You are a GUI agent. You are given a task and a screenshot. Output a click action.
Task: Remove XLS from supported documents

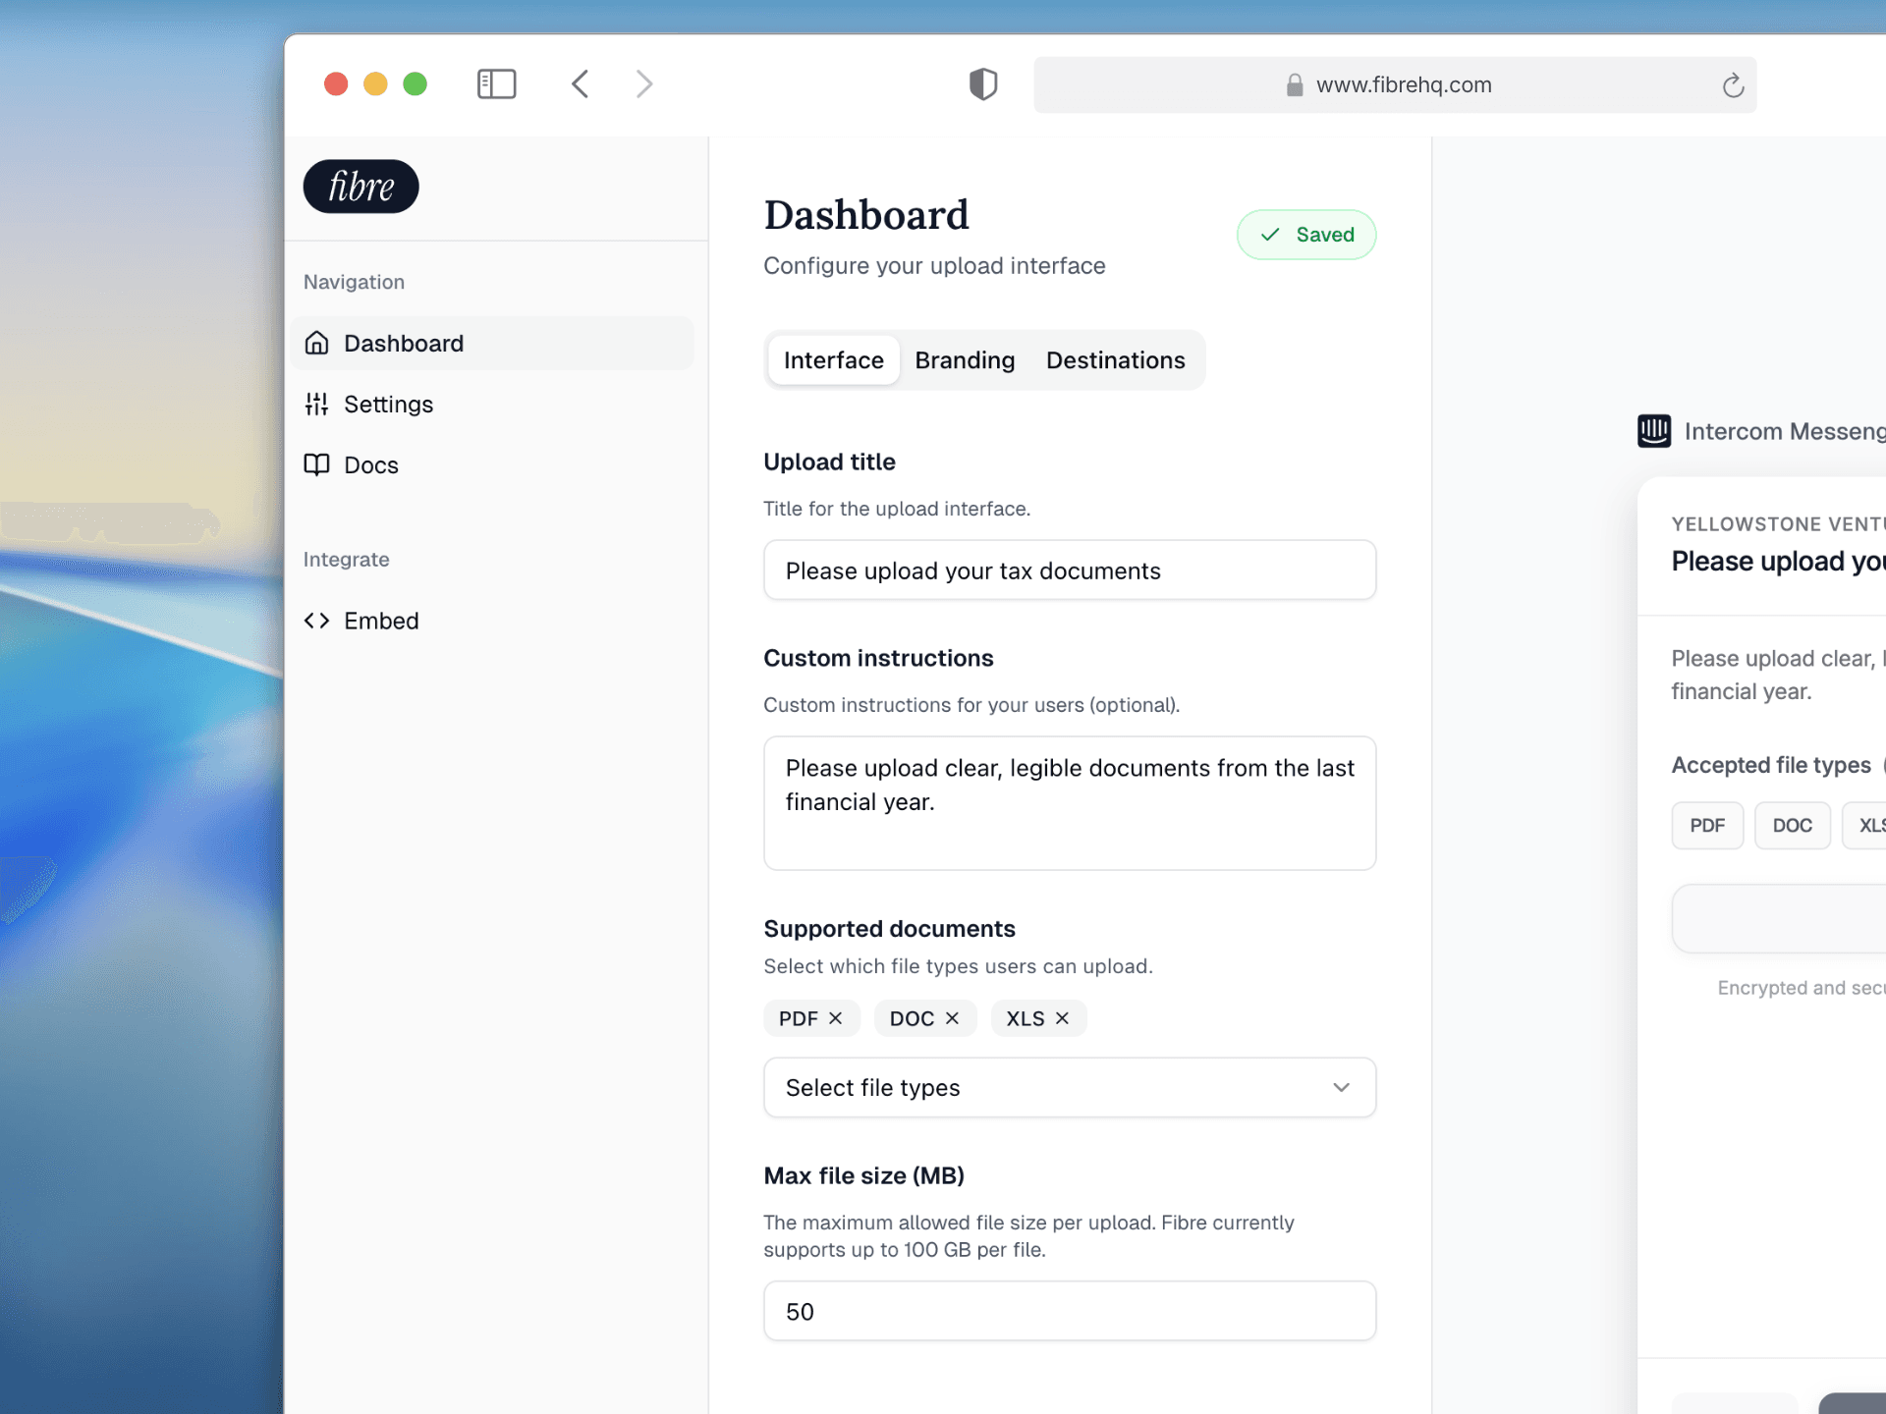pos(1062,1018)
